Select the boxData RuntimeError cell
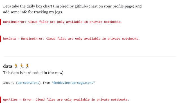This screenshot has height=112, width=180. [x=71, y=39]
